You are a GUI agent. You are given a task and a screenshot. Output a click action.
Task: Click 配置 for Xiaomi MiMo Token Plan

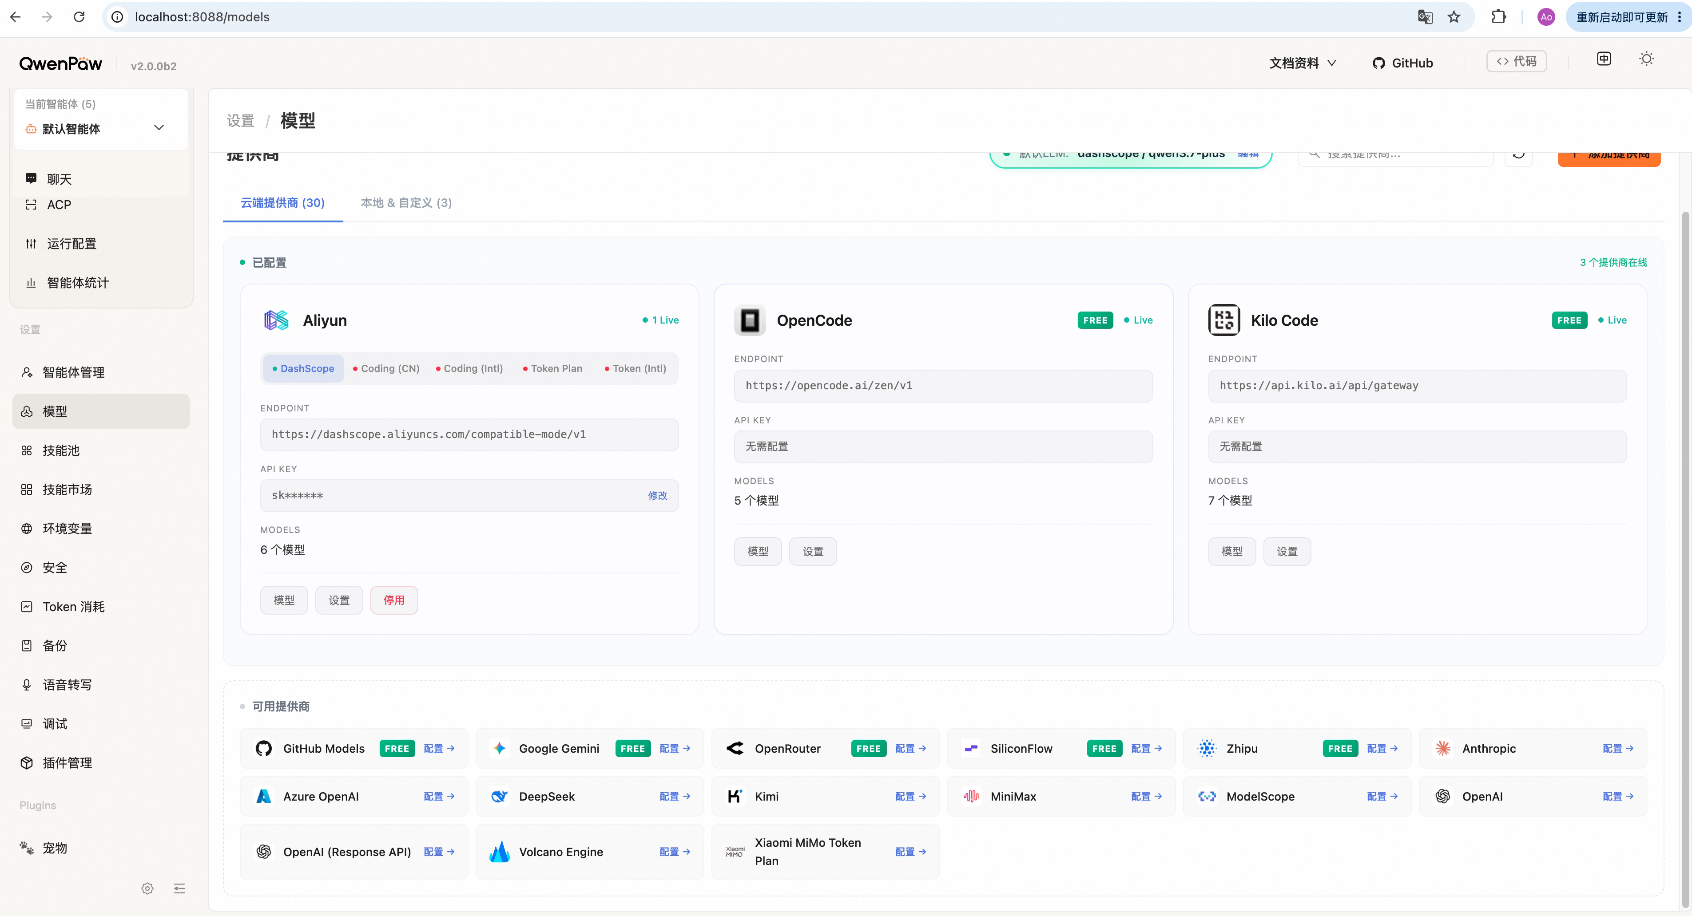tap(910, 852)
